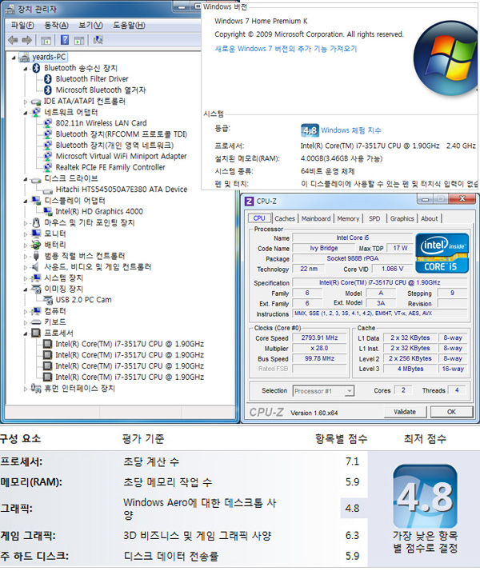This screenshot has width=480, height=571.
Task: Open the 도움말(H) menu
Action: [x=129, y=25]
